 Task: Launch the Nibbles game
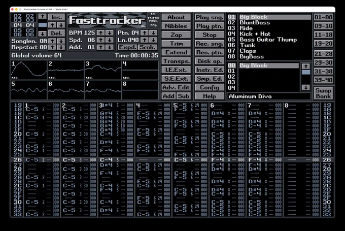coord(176,26)
